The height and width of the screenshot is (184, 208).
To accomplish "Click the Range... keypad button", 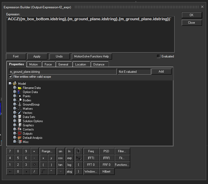I will [47, 151].
